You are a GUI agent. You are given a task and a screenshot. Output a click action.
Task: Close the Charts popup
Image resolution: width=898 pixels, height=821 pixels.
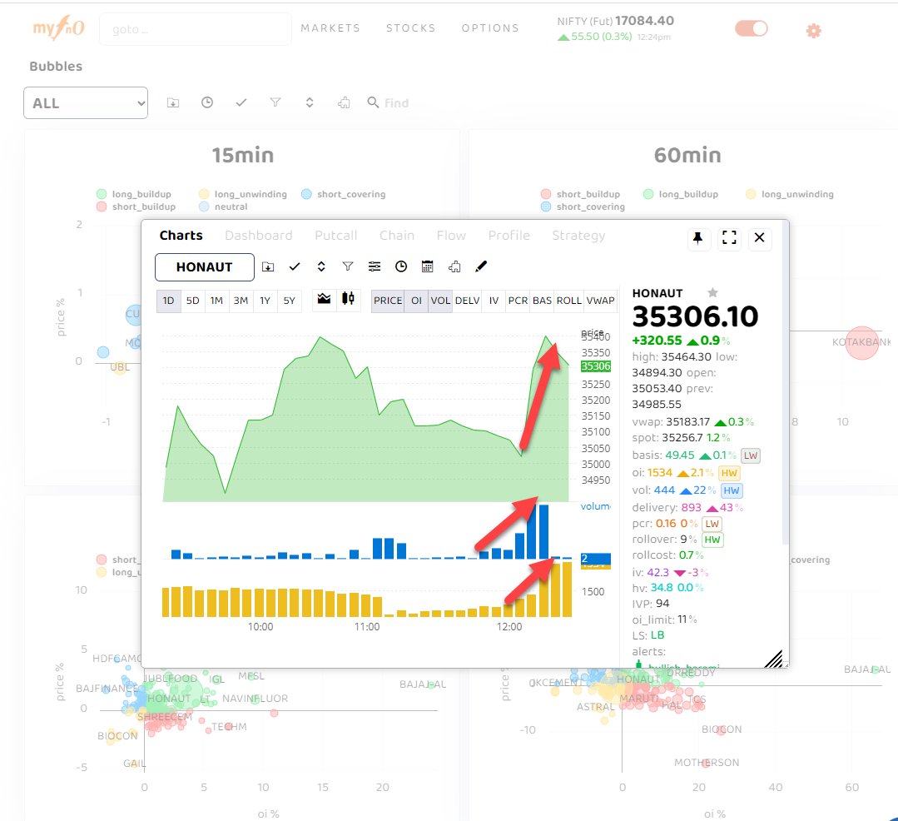pos(759,237)
